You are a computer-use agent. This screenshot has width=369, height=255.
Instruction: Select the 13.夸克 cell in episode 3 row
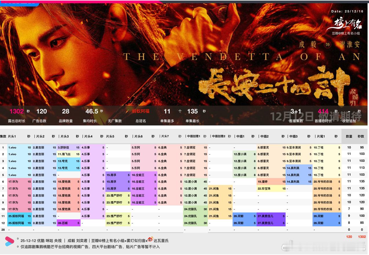pyautogui.click(x=69, y=161)
